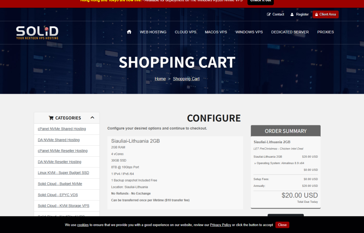This screenshot has height=233, width=364.
Task: Select Windows VPS in navigation
Action: click(x=249, y=32)
